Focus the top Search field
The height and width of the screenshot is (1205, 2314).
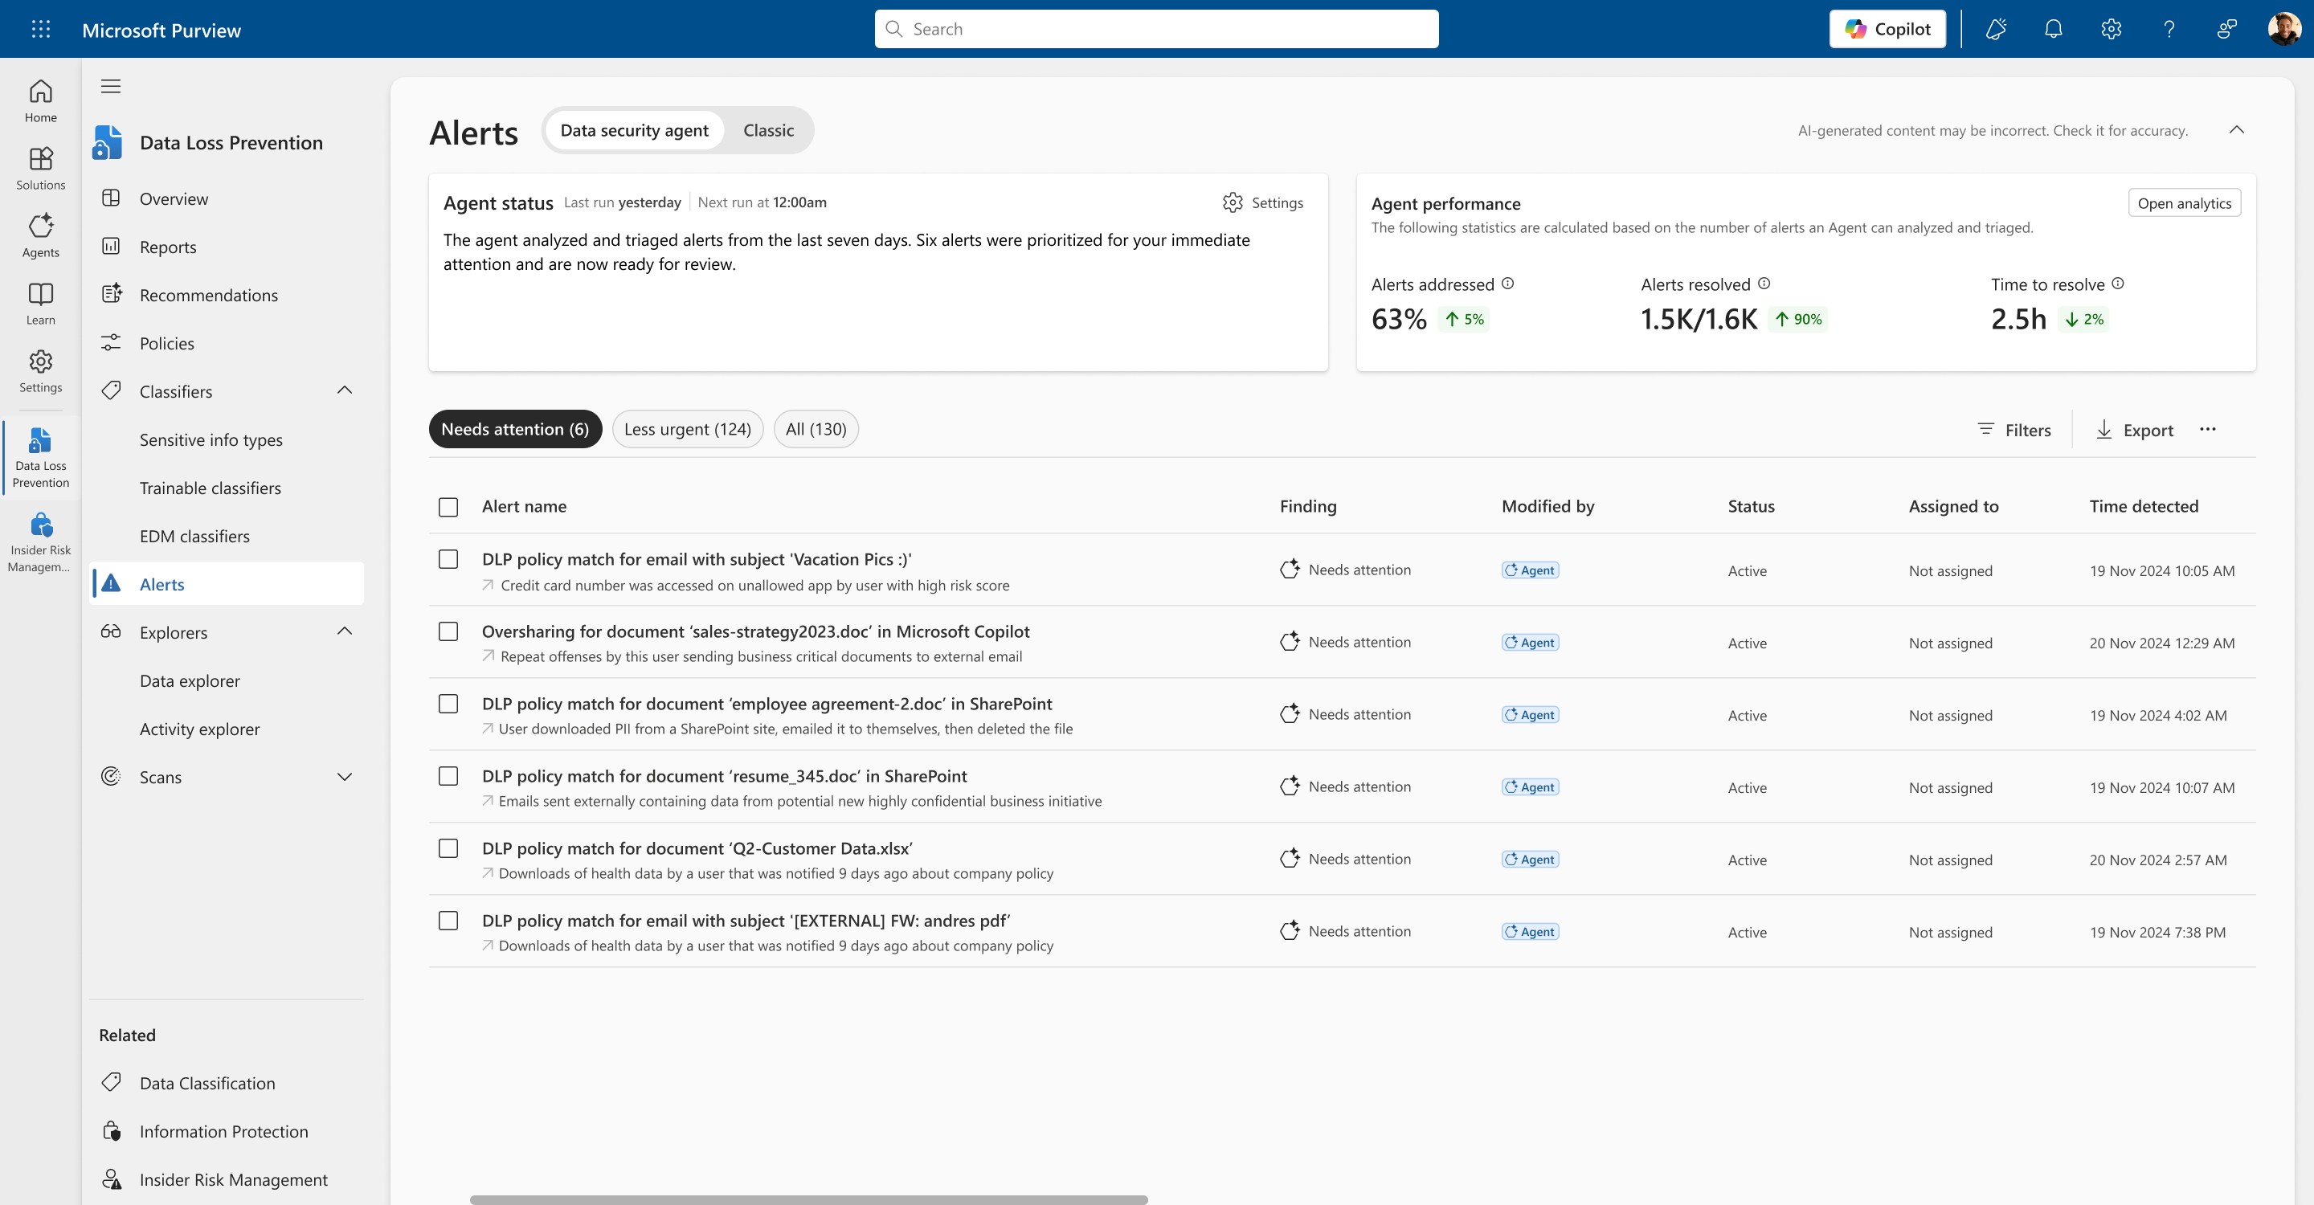pyautogui.click(x=1156, y=29)
